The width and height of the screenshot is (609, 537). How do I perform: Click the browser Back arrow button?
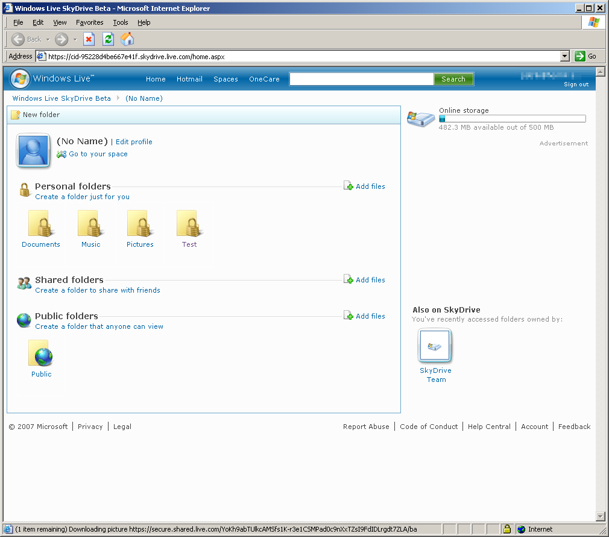pyautogui.click(x=18, y=39)
